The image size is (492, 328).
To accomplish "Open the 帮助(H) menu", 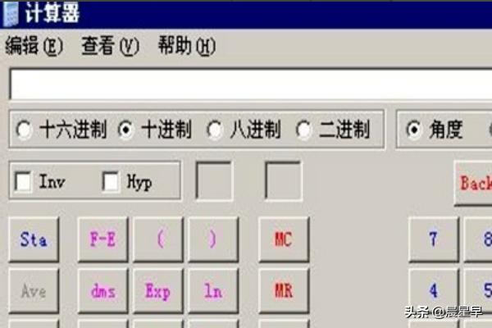I will tap(187, 46).
